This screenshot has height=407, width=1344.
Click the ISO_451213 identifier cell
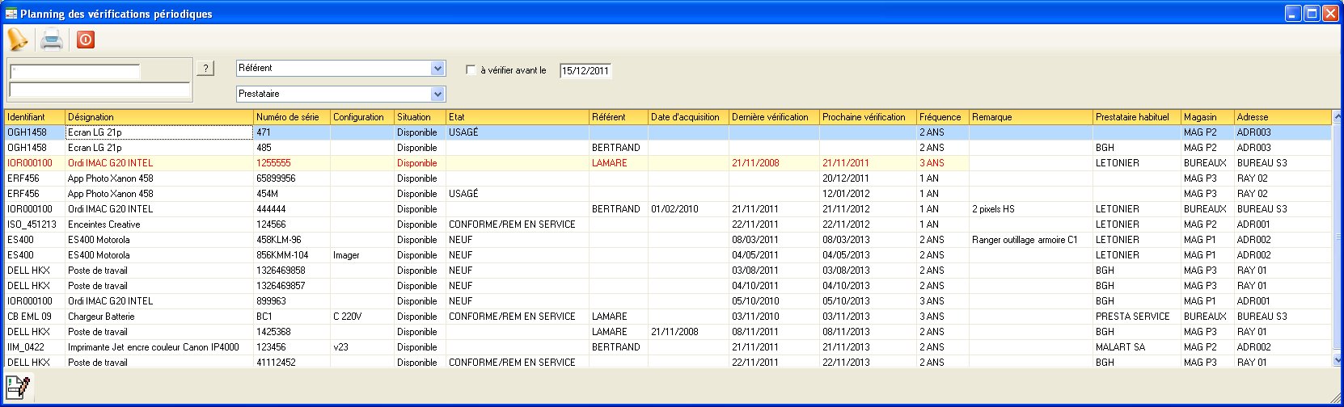pyautogui.click(x=35, y=224)
